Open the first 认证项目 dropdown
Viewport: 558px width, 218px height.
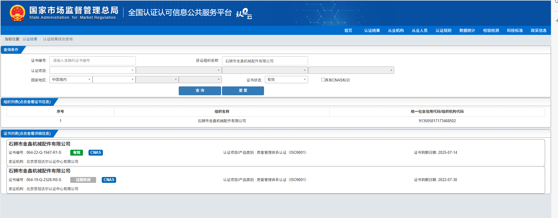[92, 70]
